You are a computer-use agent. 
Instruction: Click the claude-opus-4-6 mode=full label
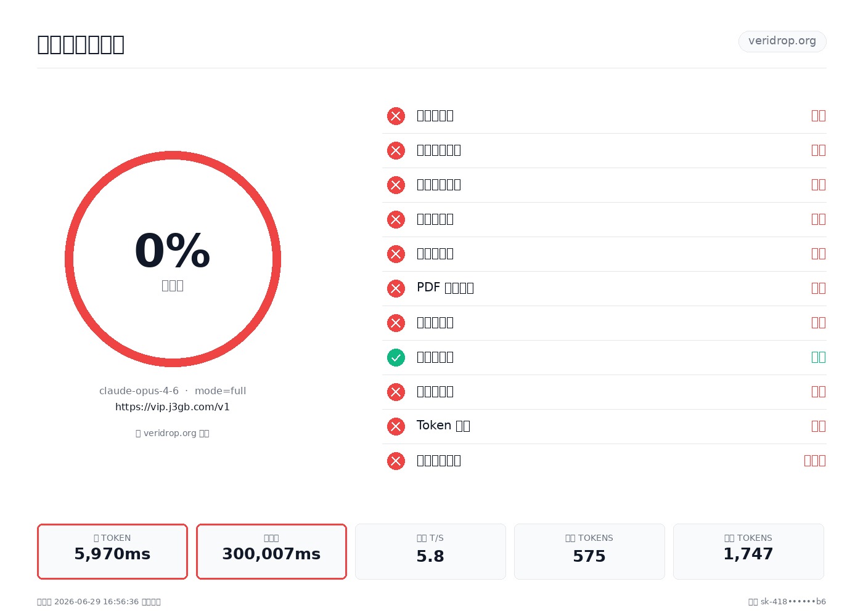point(173,391)
